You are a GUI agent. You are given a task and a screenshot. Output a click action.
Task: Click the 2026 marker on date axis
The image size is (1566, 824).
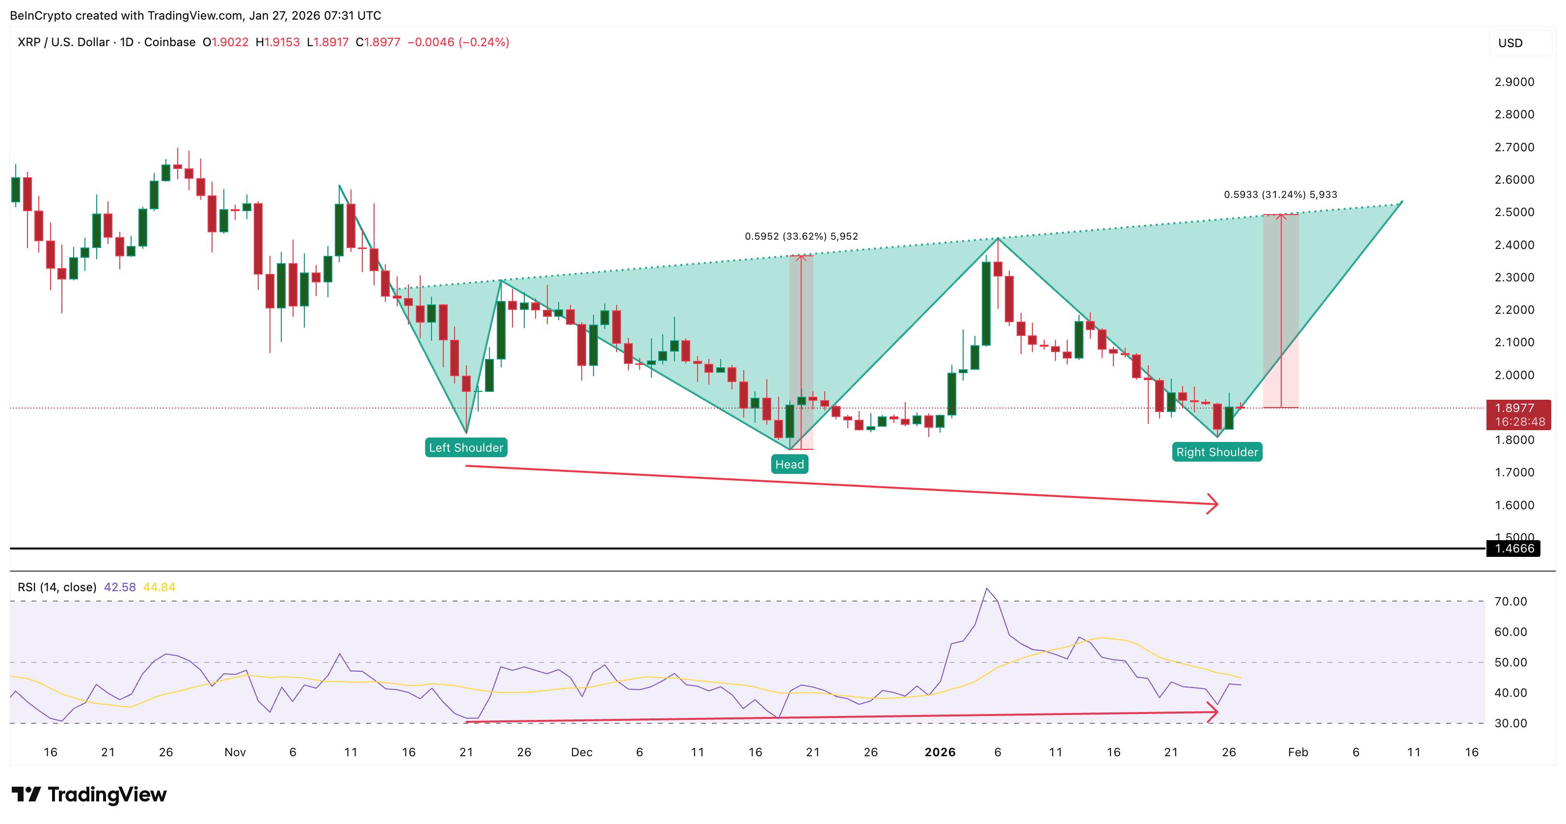(x=939, y=752)
